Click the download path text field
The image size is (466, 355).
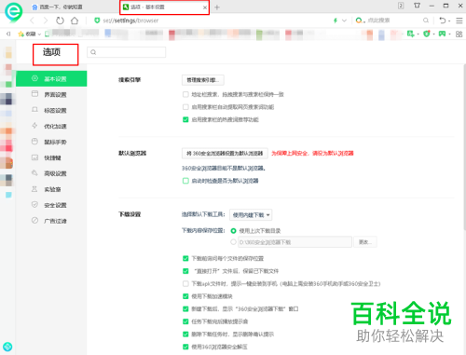(x=295, y=242)
